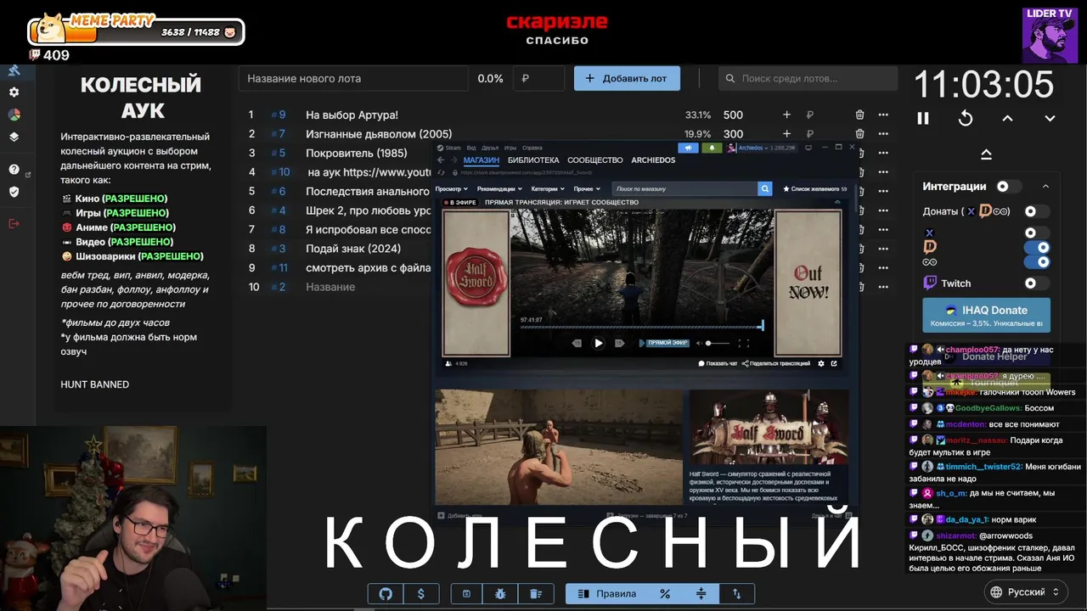Switch to the БИБЛИОТЕКА tab in Steam
Image resolution: width=1087 pixels, height=611 pixels.
tap(533, 160)
